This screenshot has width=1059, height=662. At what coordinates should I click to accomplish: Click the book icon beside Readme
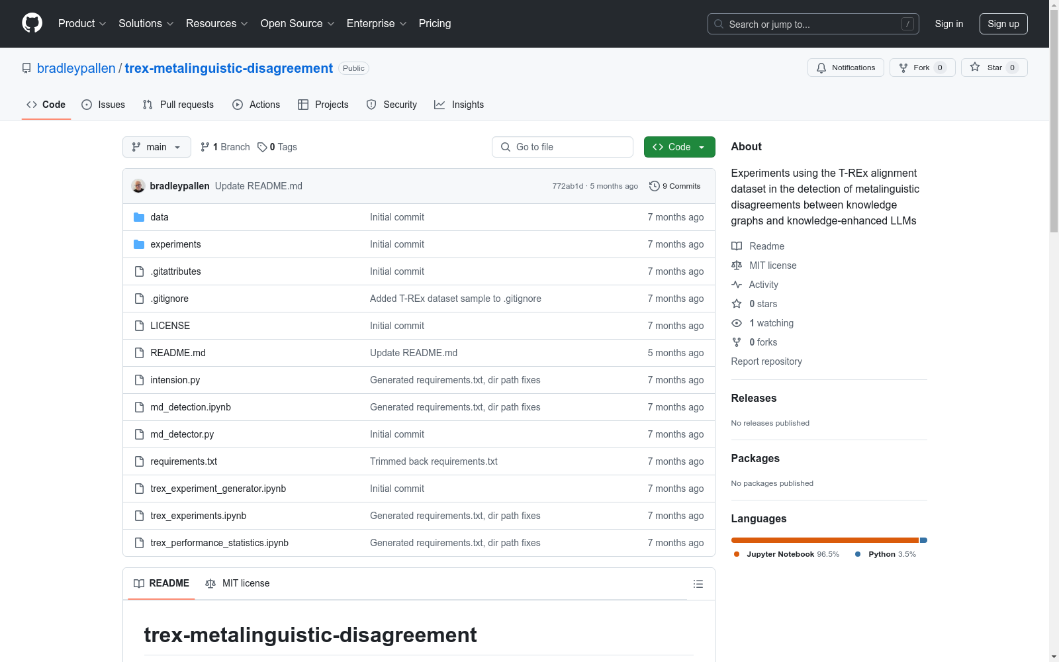pyautogui.click(x=737, y=246)
